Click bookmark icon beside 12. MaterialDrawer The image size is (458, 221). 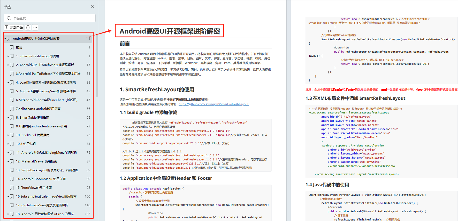pyautogui.click(x=12, y=161)
